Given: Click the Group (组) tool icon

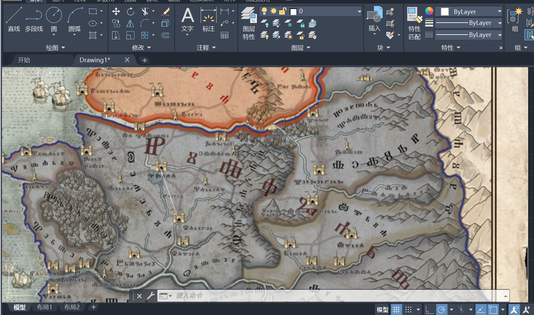Looking at the screenshot, I should [515, 20].
